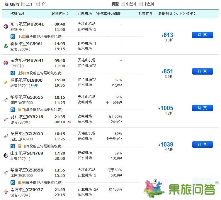
Task: Open the 经停 stopover link under 祥鹏航空
Action: pos(34,86)
